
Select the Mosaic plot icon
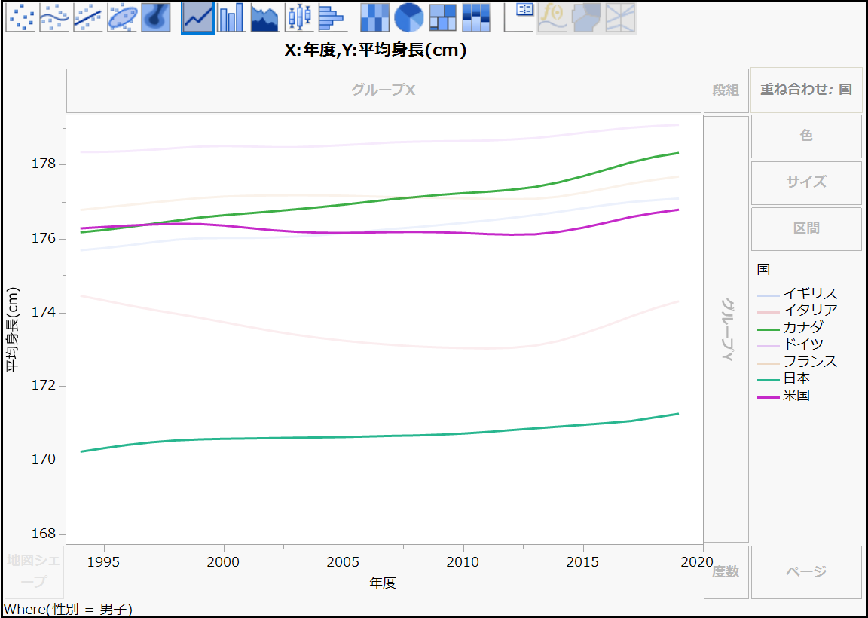coord(476,17)
